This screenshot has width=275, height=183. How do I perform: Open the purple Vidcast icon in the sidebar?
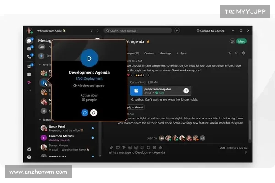[29, 82]
